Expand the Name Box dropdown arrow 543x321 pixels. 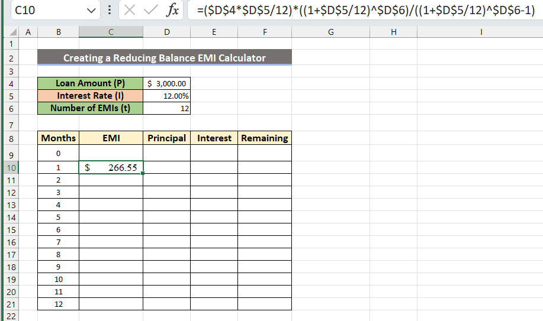(91, 11)
